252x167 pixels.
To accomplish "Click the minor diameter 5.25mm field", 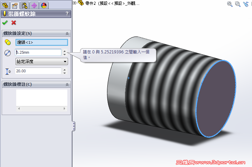I will tap(38, 52).
